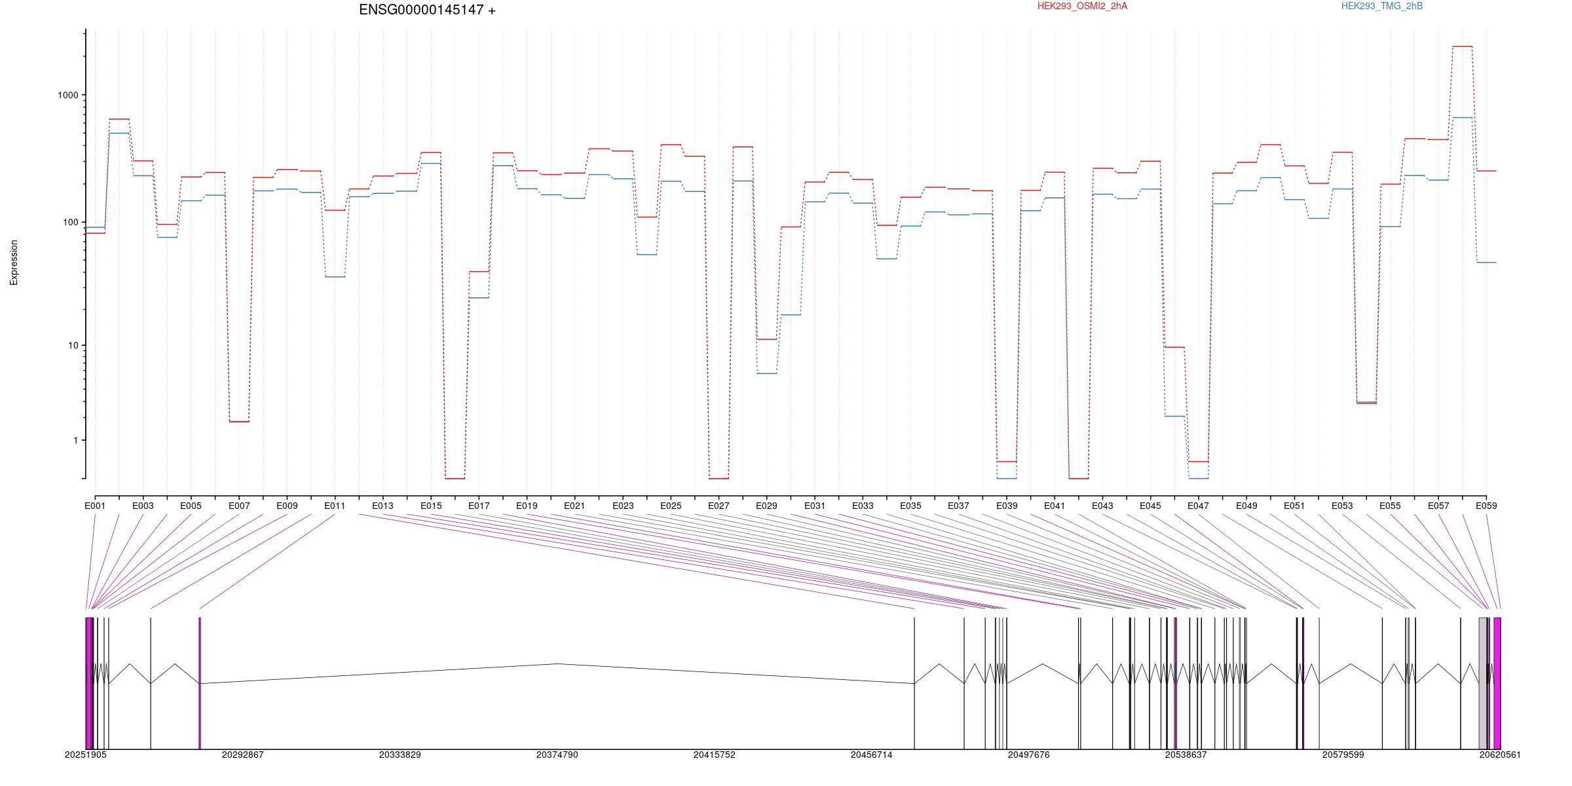Click the exon label E051
The width and height of the screenshot is (1572, 786).
tap(1294, 506)
